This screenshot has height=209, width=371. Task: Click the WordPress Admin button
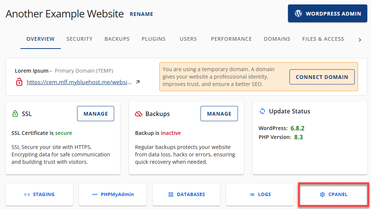[x=328, y=14]
